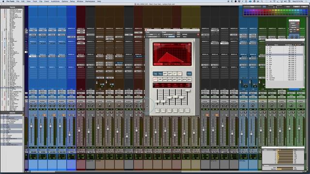Image resolution: width=310 pixels, height=174 pixels.
Task: Click the dark red track's pan knob
Action: (x=81, y=106)
